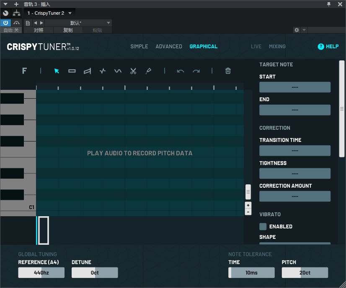Image resolution: width=346 pixels, height=288 pixels.
Task: Switch to the ADVANCED tab
Action: (169, 47)
